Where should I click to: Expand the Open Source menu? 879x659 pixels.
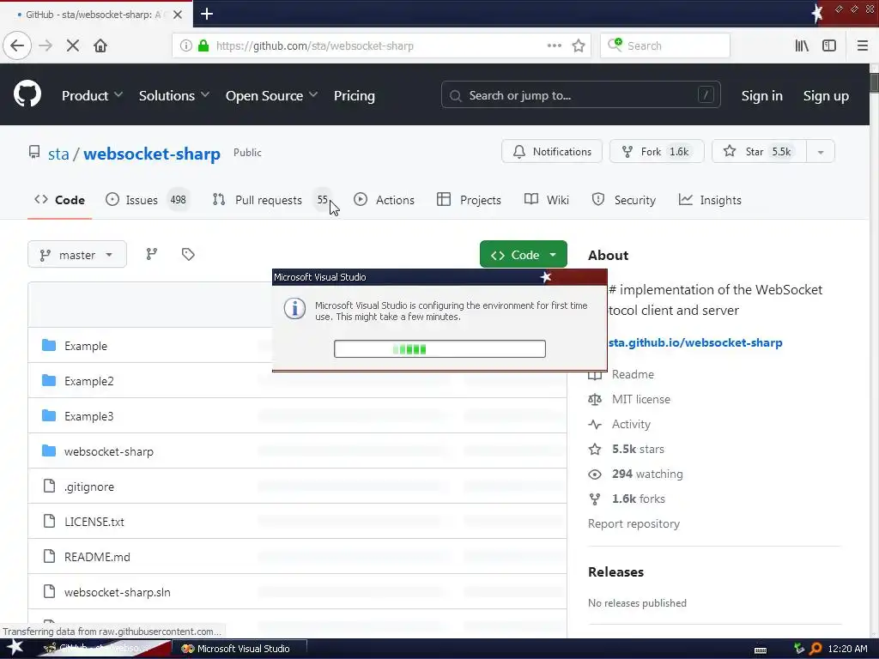(x=271, y=96)
